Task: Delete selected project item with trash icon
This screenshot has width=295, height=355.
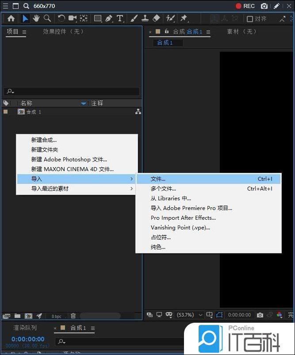Action: click(73, 316)
